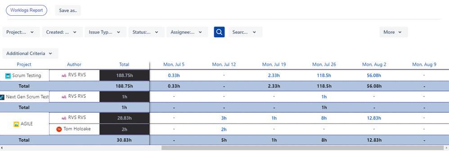Click the Mon, Jul 5 column header

174,64
